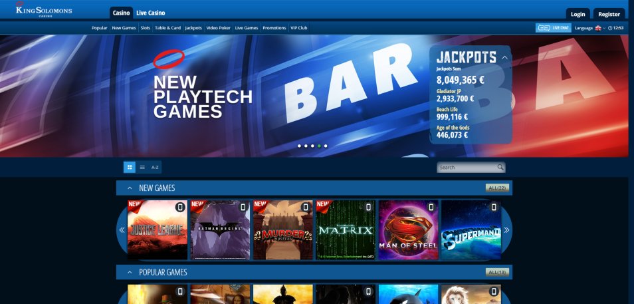Sort games using the A-Z view
This screenshot has height=304, width=634.
click(x=155, y=167)
